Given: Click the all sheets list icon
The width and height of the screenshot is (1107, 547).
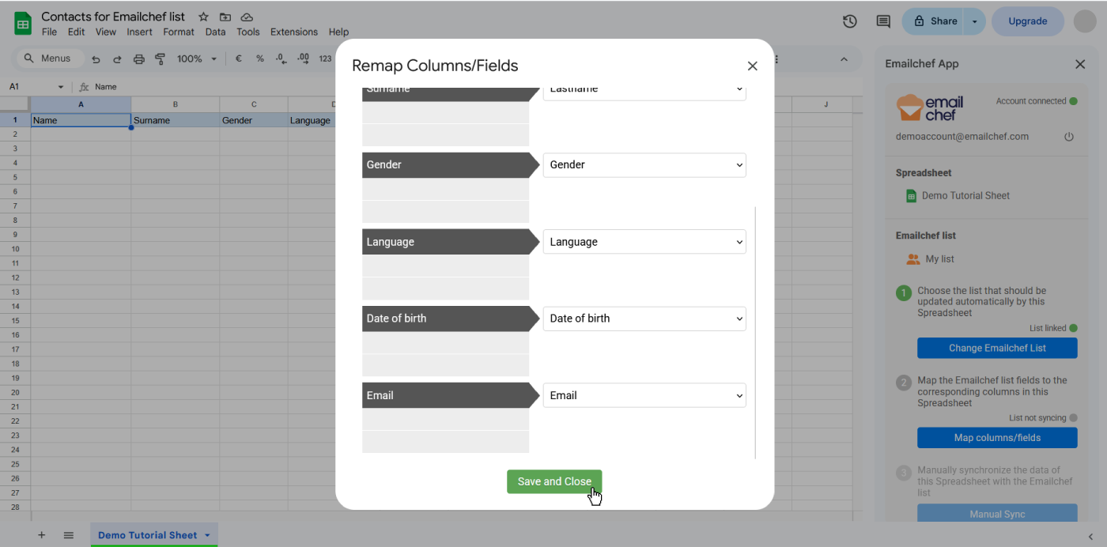Looking at the screenshot, I should (x=69, y=535).
